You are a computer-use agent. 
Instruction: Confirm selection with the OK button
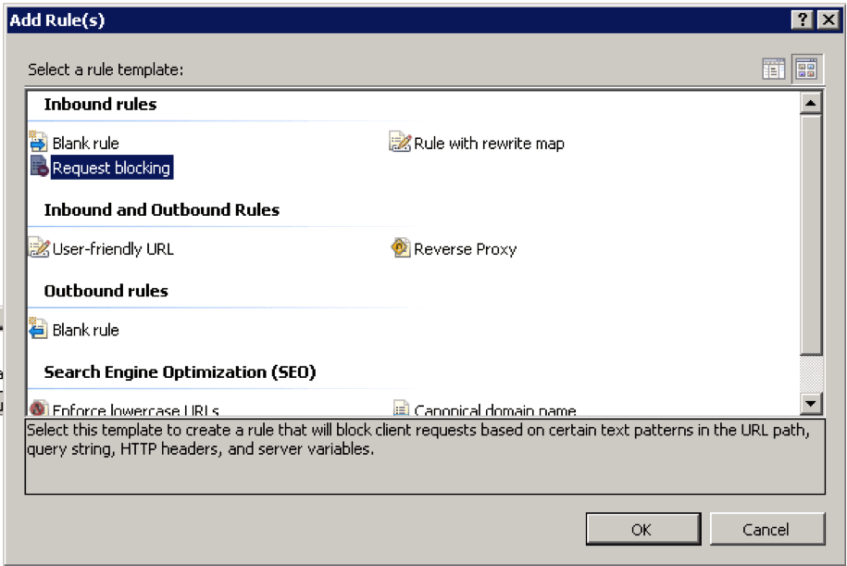641,529
